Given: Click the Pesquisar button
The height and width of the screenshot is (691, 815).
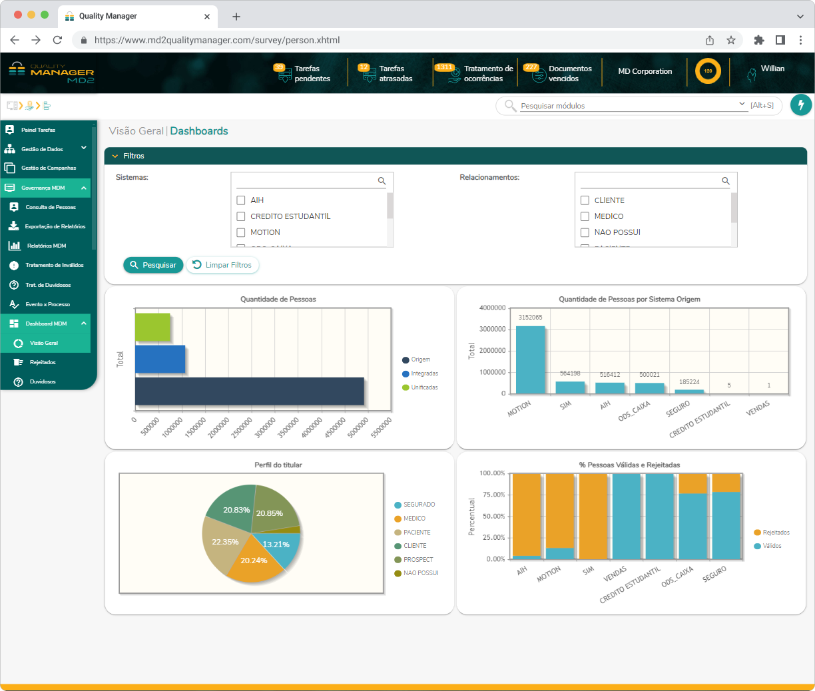Looking at the screenshot, I should (153, 265).
